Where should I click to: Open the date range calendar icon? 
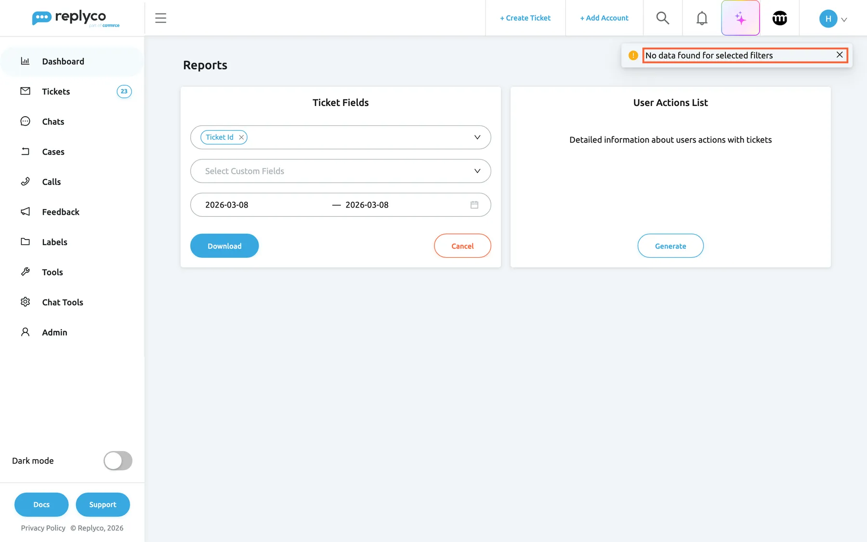(474, 205)
